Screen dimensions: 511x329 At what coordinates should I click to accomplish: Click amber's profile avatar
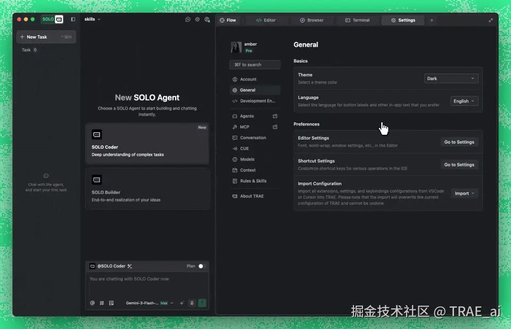(x=236, y=47)
